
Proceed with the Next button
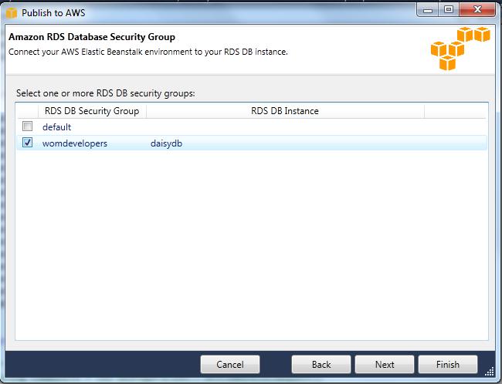tap(385, 365)
